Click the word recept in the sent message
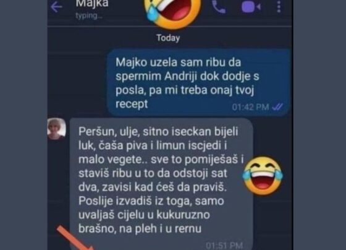 point(132,104)
